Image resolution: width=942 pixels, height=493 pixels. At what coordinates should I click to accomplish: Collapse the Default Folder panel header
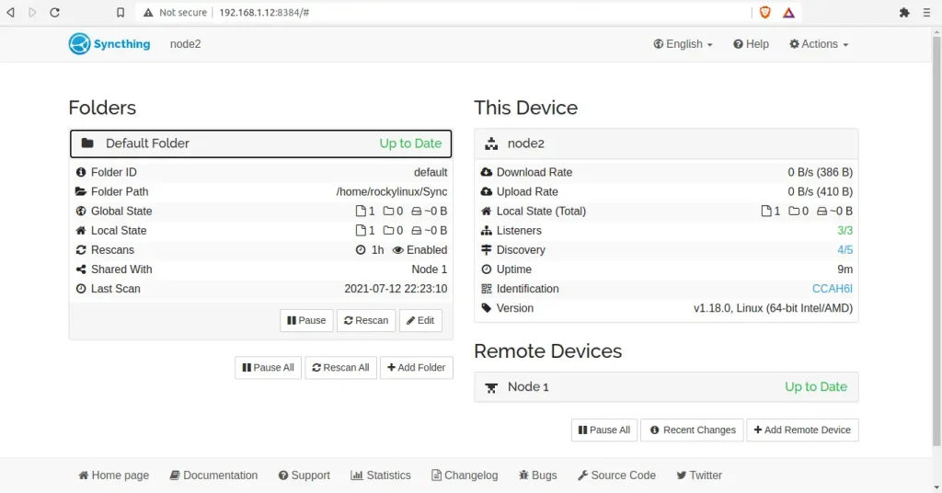coord(260,143)
